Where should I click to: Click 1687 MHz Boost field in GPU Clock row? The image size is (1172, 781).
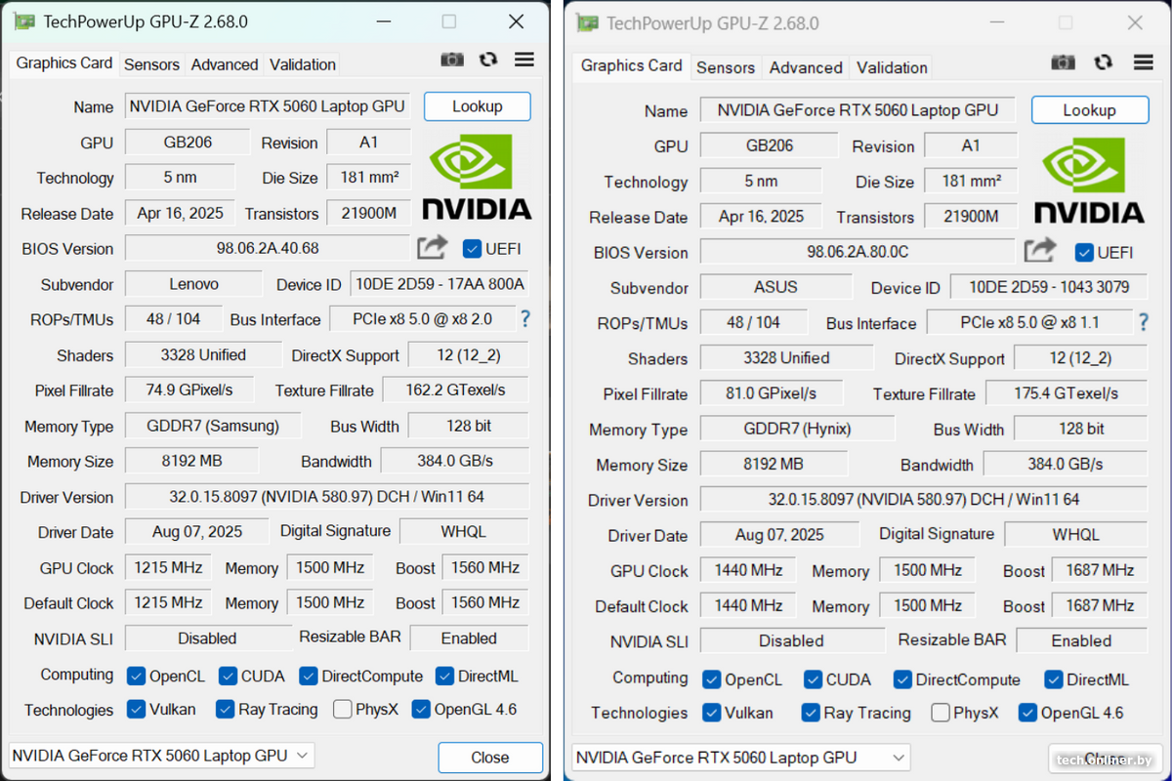point(1100,570)
